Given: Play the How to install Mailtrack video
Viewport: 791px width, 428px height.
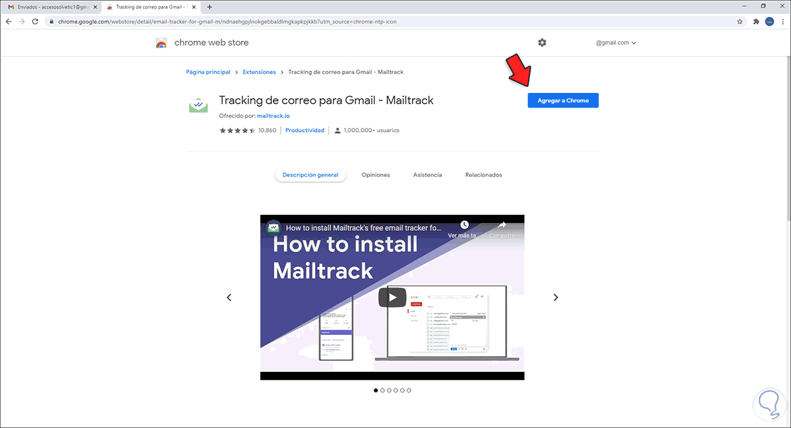Looking at the screenshot, I should tap(392, 297).
